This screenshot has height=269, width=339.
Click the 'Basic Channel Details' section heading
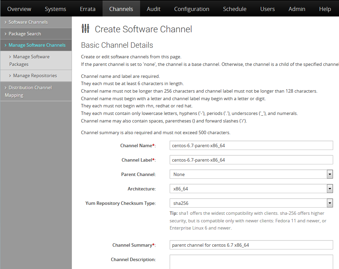click(x=117, y=45)
